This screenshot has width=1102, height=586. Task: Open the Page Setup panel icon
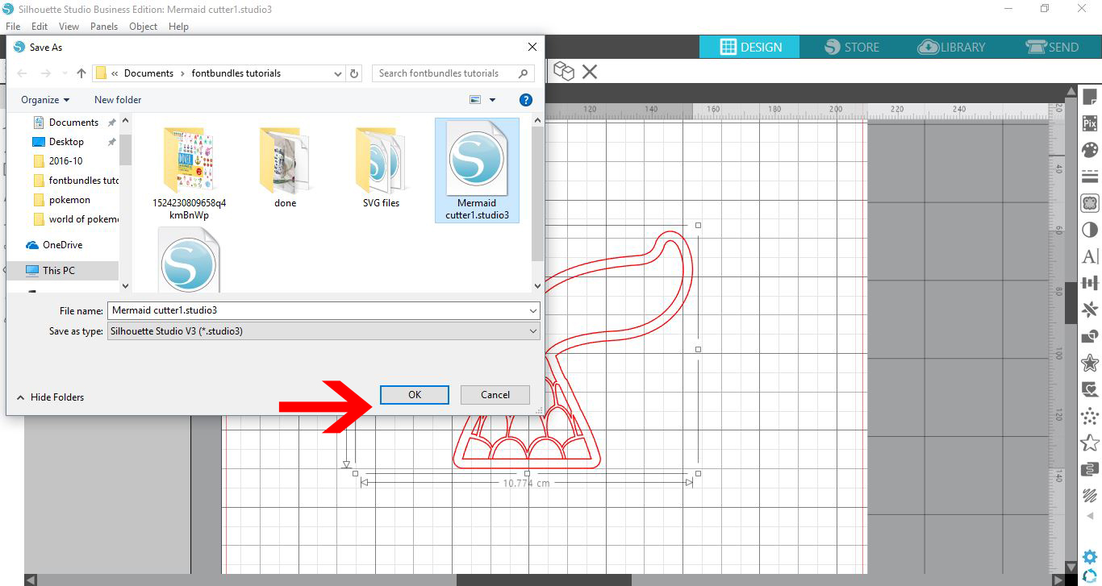1090,98
